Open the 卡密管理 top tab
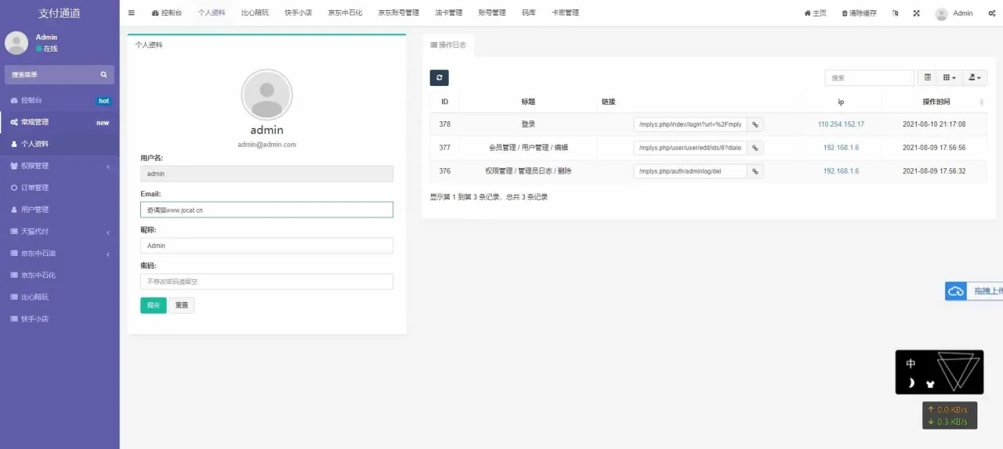Viewport: 1003px width, 449px height. pos(565,13)
